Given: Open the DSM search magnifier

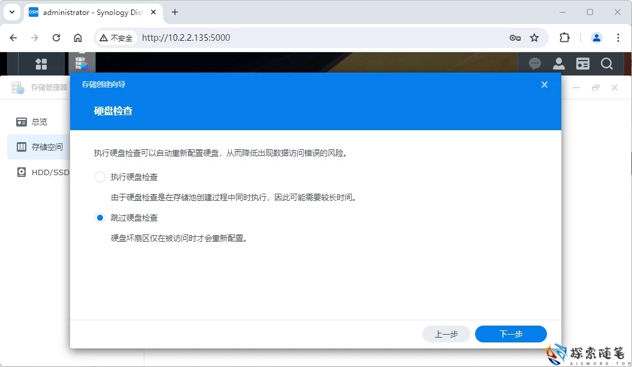Looking at the screenshot, I should pos(607,63).
